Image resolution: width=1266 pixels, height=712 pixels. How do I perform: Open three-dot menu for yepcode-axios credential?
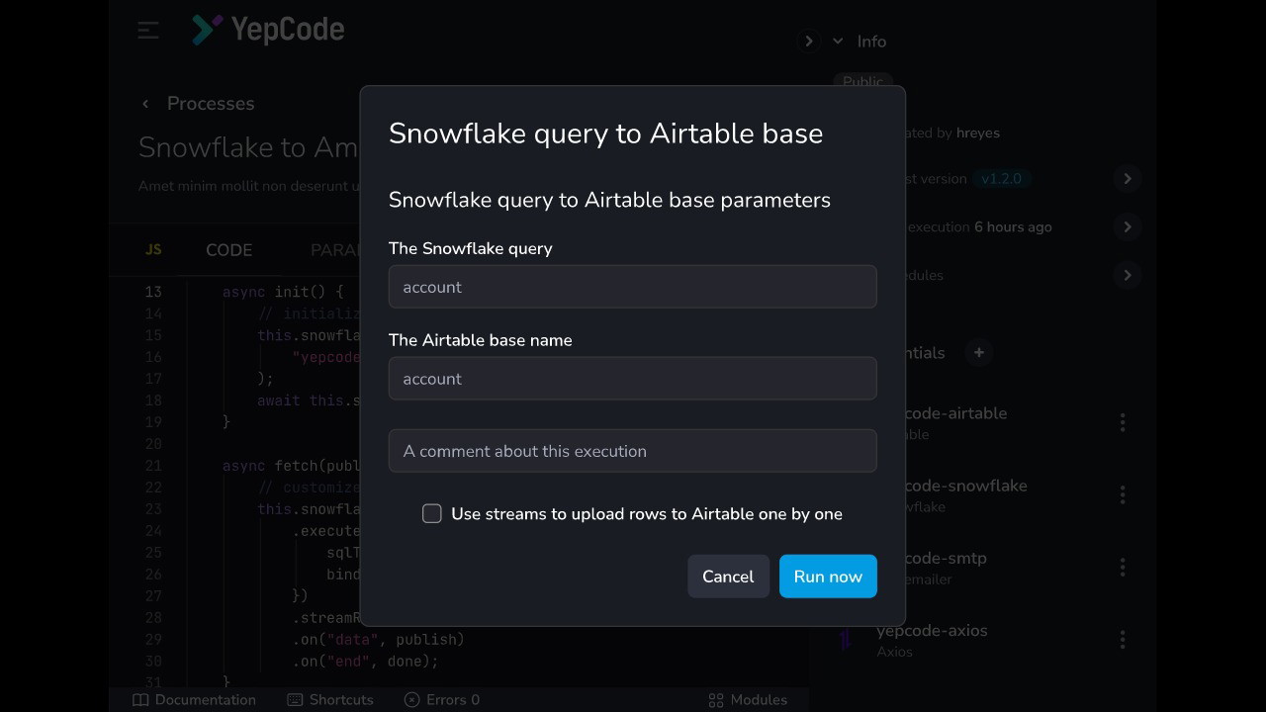click(x=1122, y=640)
